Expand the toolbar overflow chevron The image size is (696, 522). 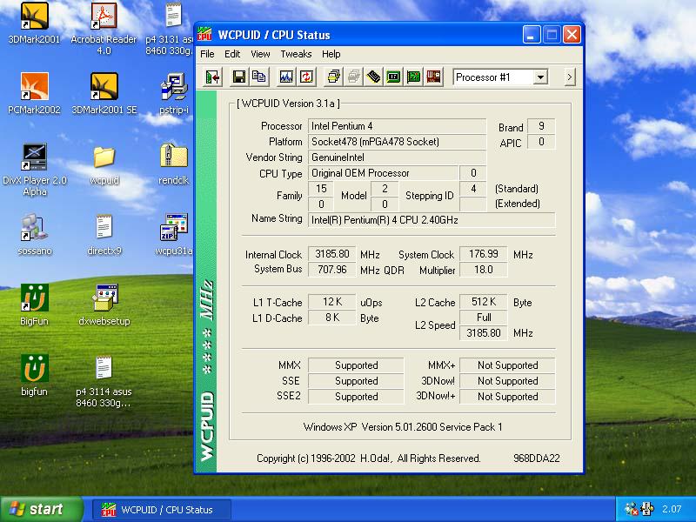tap(570, 77)
